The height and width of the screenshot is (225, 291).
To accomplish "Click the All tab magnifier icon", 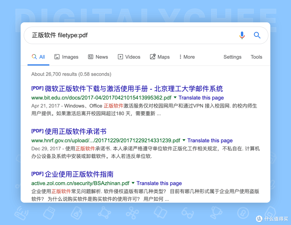I will (x=34, y=57).
